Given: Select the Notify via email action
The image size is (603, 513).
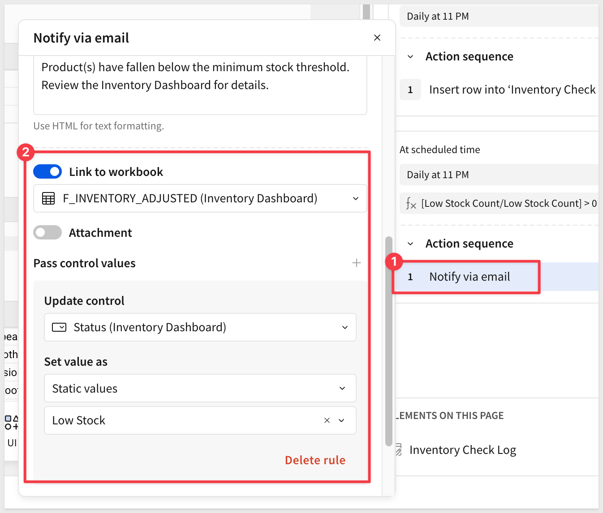Looking at the screenshot, I should click(x=469, y=277).
